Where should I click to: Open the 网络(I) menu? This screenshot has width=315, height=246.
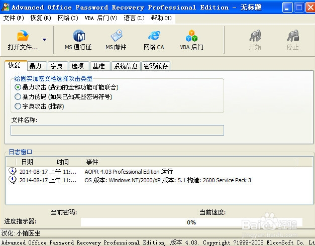(x=68, y=18)
